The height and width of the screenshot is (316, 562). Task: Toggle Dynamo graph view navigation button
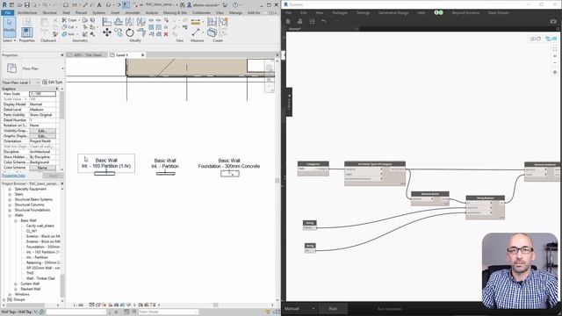(551, 39)
